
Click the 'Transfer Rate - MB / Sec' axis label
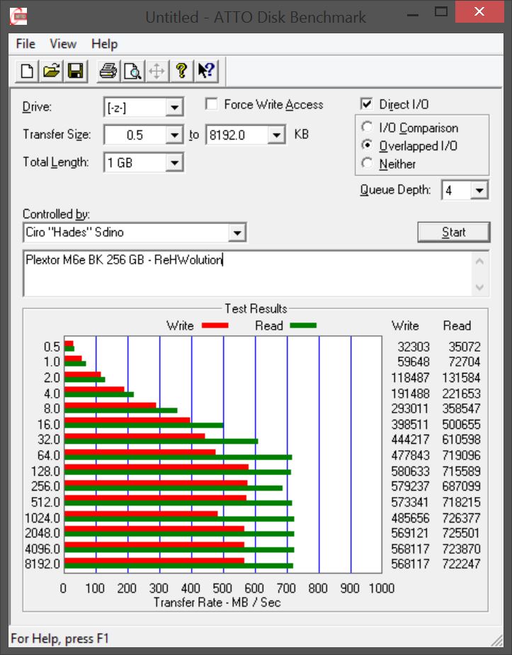217,603
